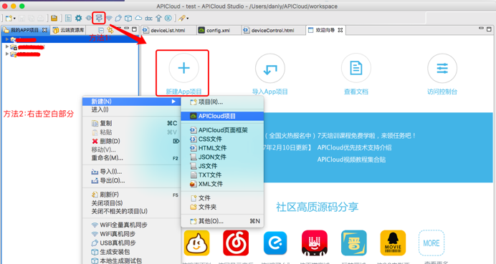Viewport: 496px width, 264px height.
Task: Choose 关闭项目(S) in the context menu
Action: click(x=132, y=203)
